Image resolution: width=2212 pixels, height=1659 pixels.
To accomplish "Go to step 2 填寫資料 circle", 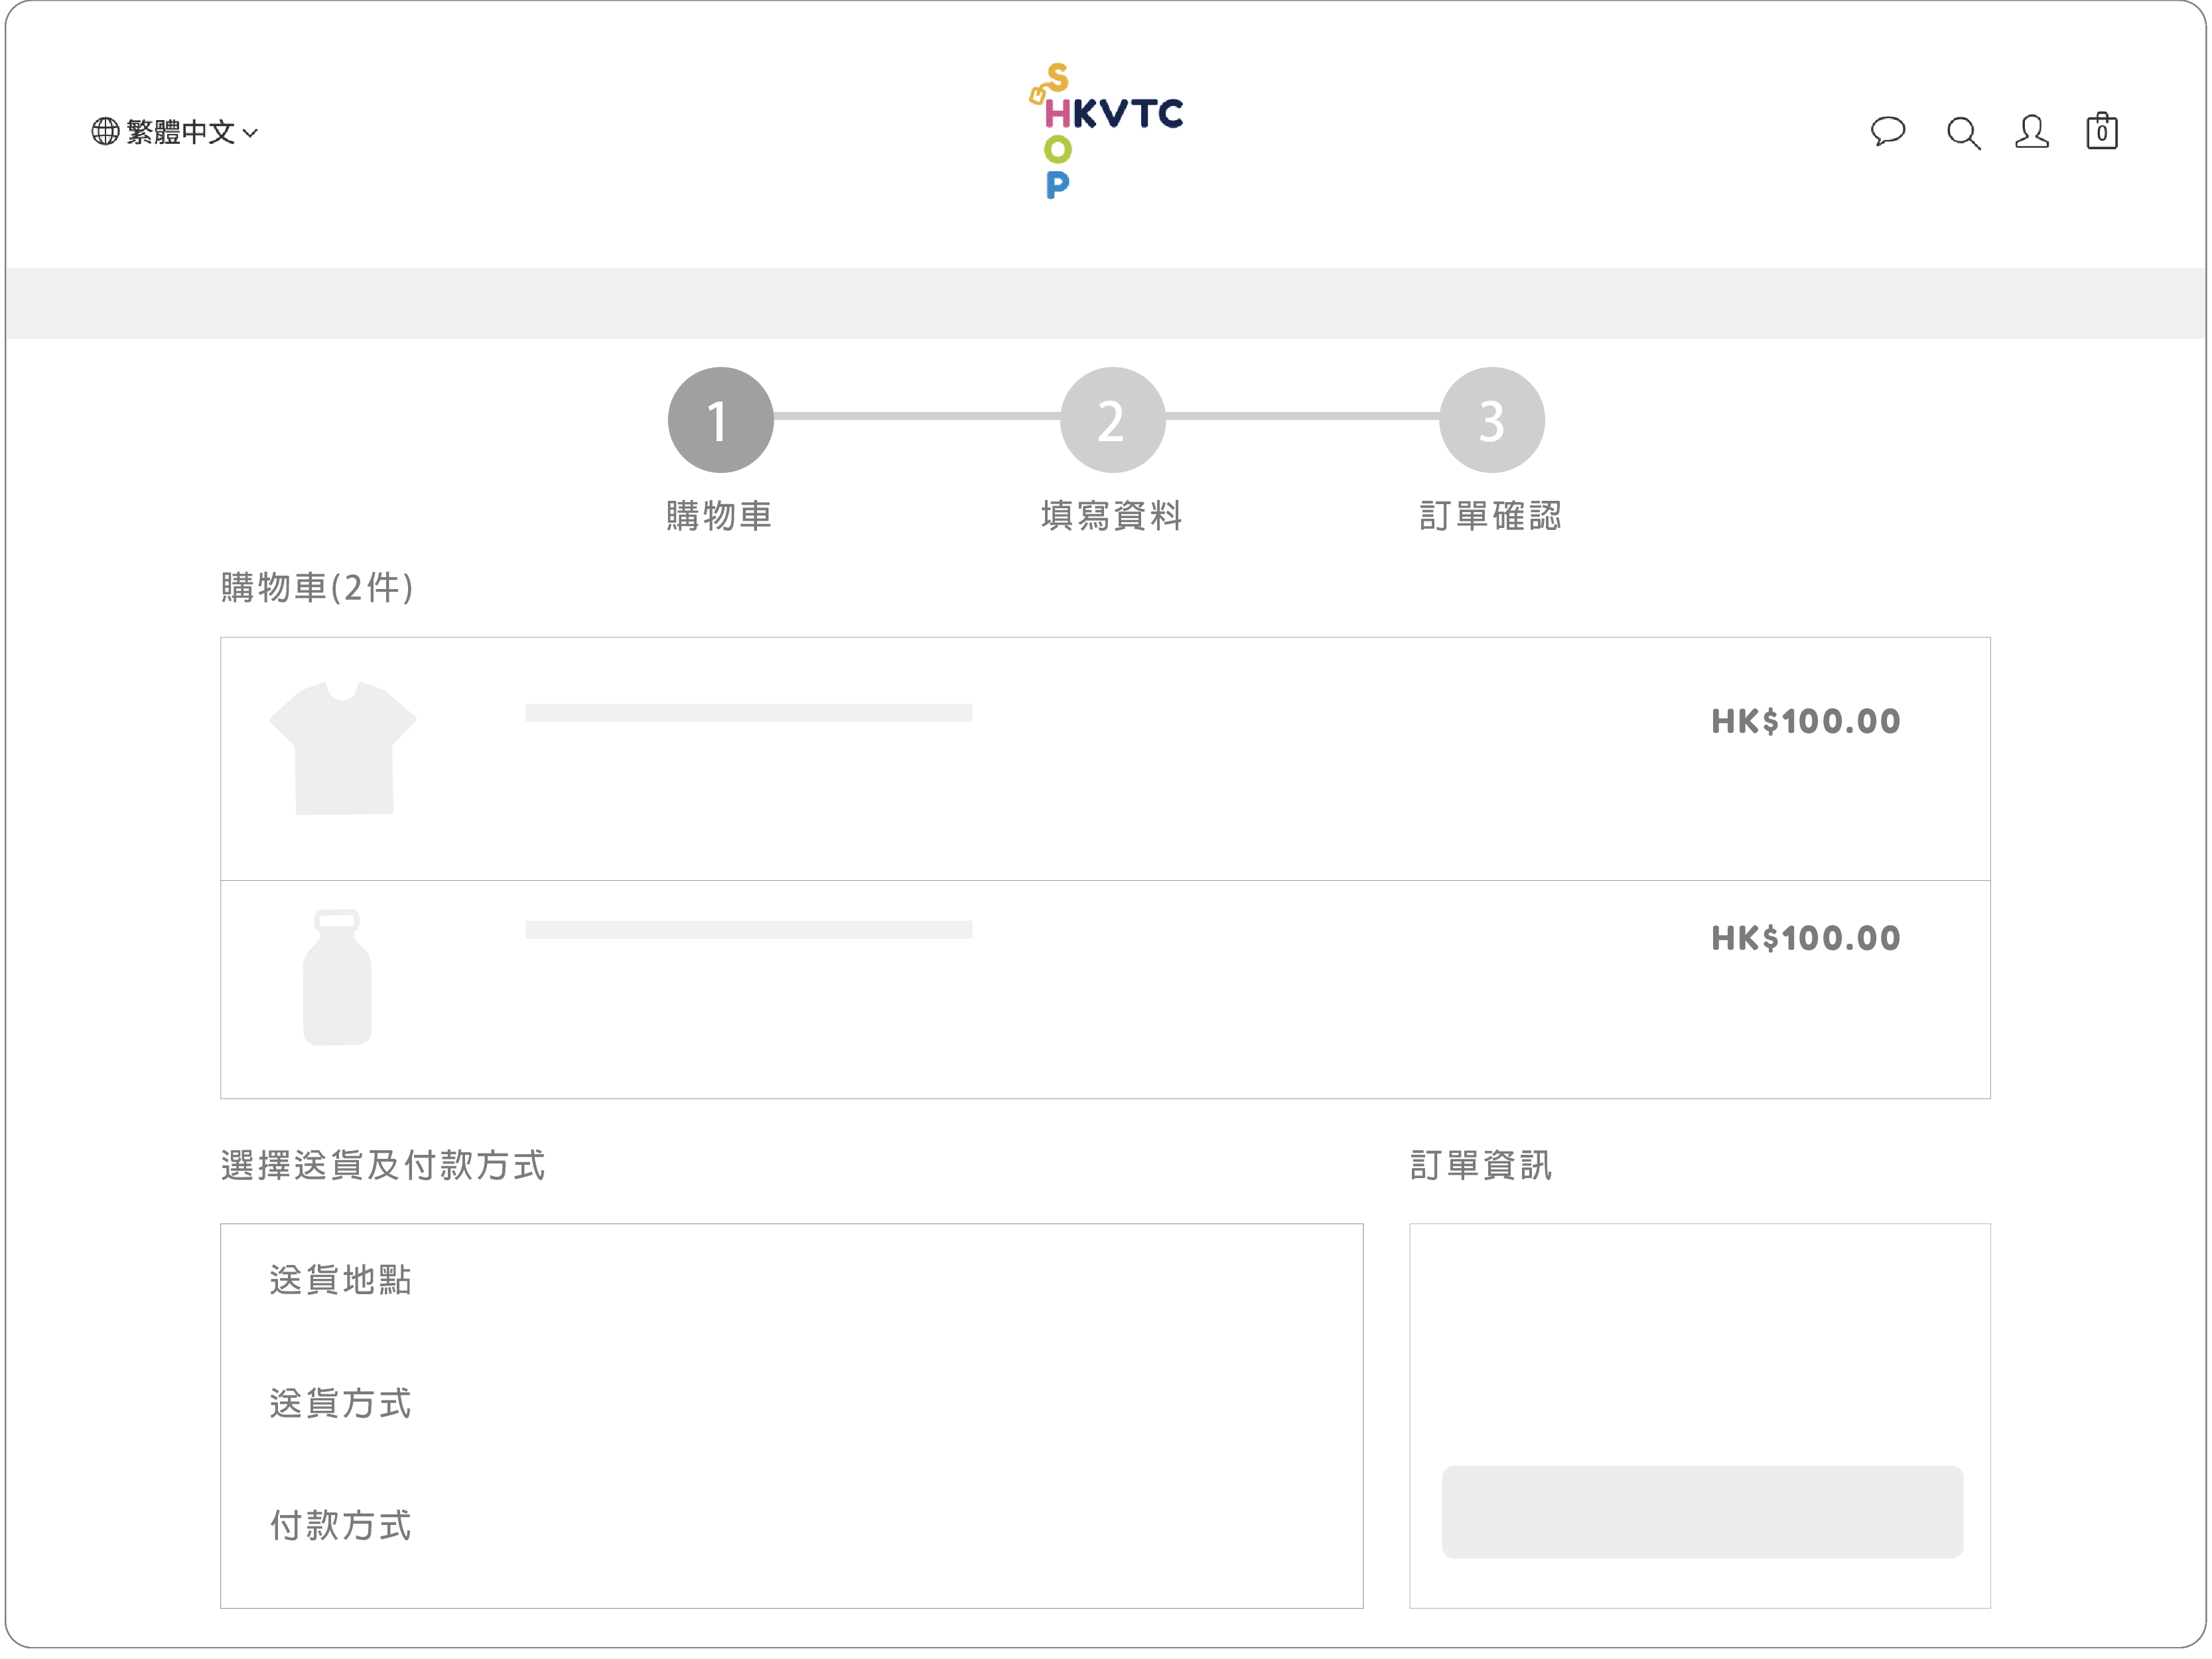I will pyautogui.click(x=1112, y=420).
